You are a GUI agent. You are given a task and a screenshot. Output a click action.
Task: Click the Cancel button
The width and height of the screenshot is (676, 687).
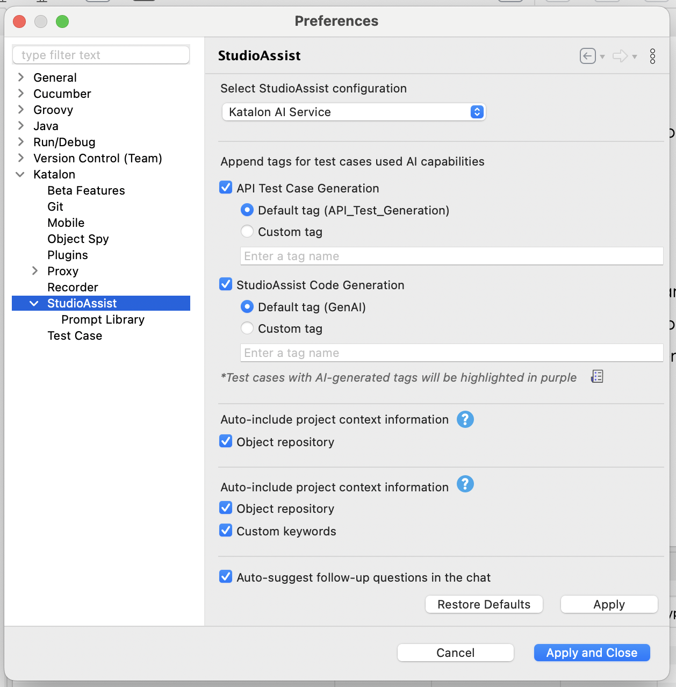pyautogui.click(x=456, y=653)
